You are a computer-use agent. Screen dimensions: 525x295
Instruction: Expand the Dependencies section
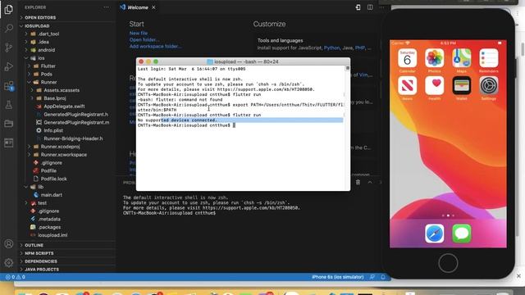40,261
